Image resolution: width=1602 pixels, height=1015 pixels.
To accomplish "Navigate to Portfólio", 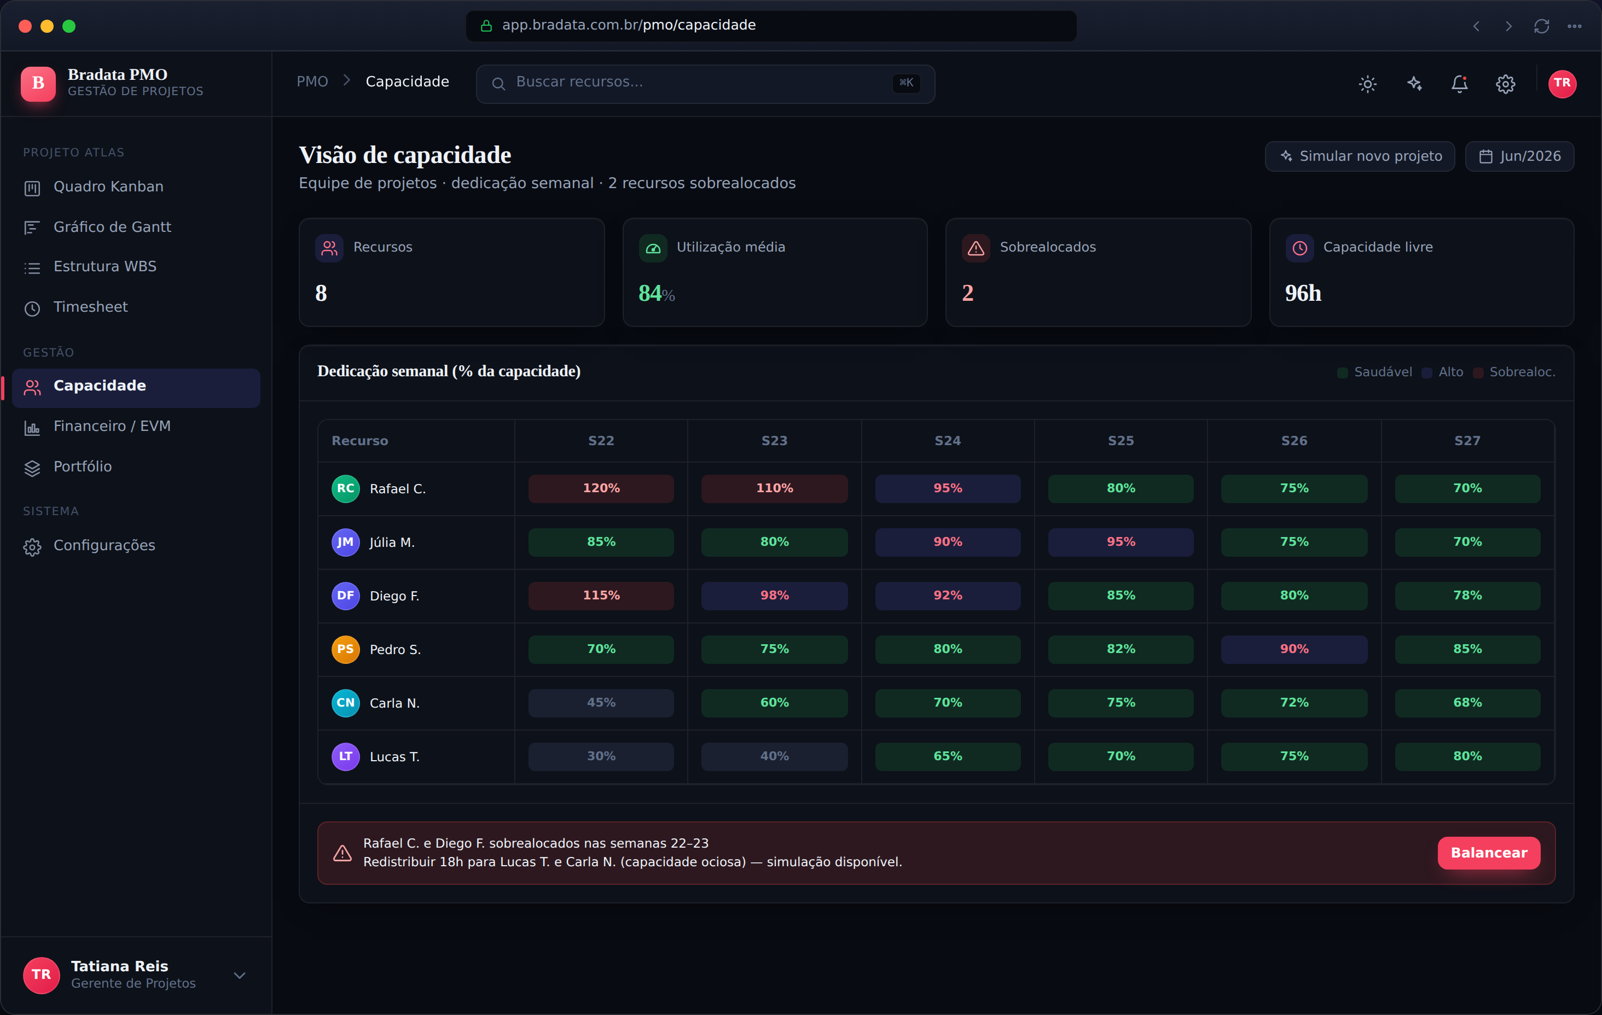I will click(136, 467).
